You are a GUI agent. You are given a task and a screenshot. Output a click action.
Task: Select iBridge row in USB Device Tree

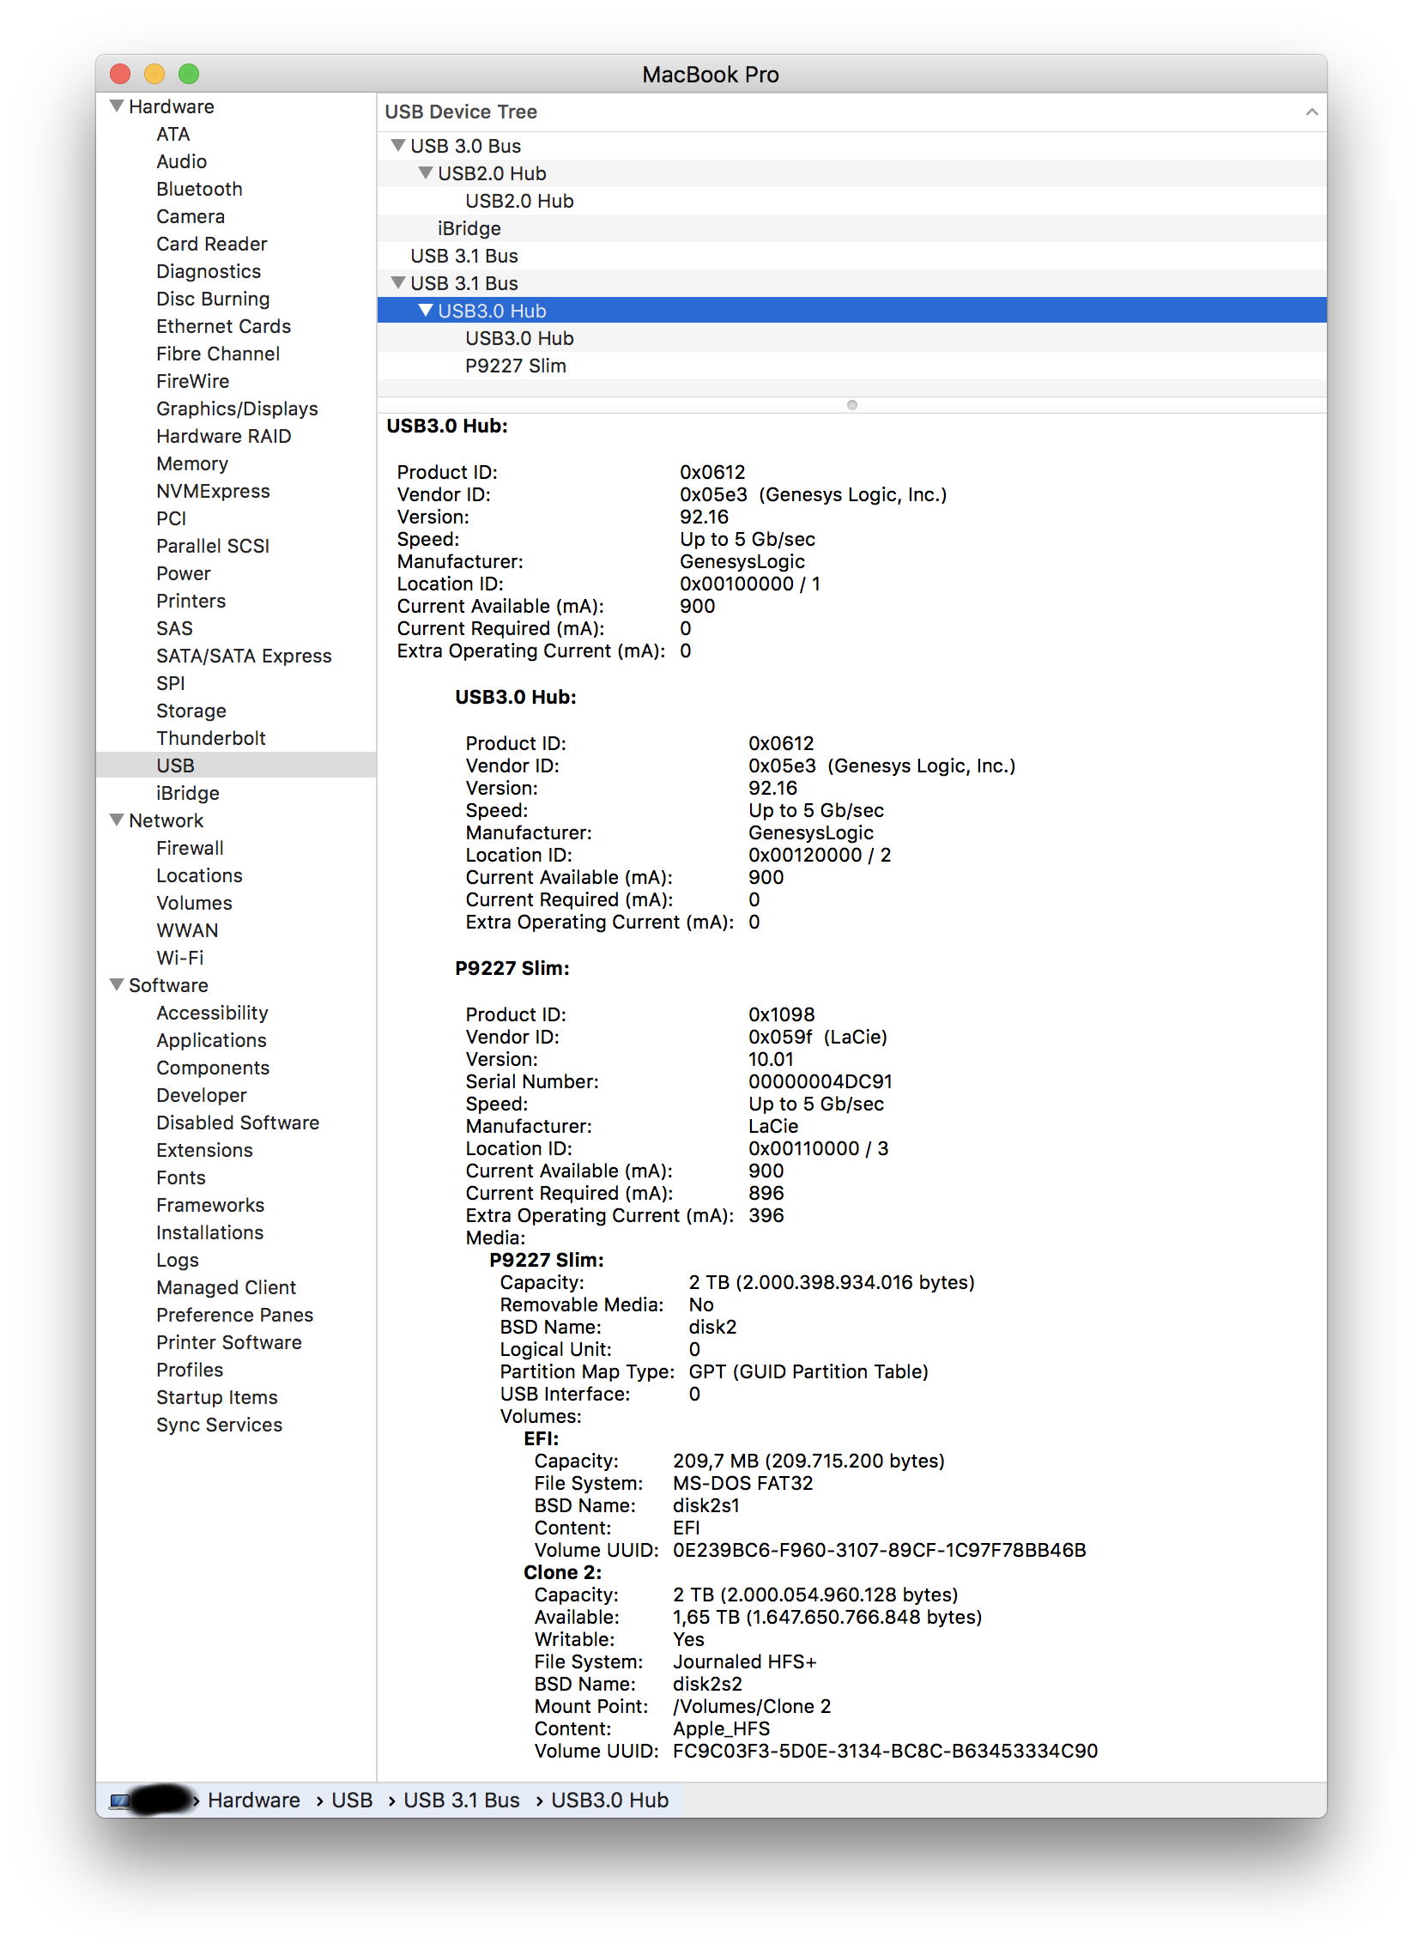[851, 228]
